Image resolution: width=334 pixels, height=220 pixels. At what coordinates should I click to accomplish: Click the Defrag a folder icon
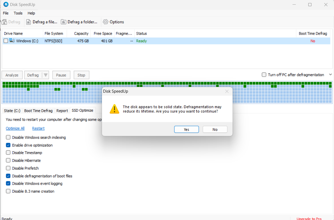coord(63,22)
